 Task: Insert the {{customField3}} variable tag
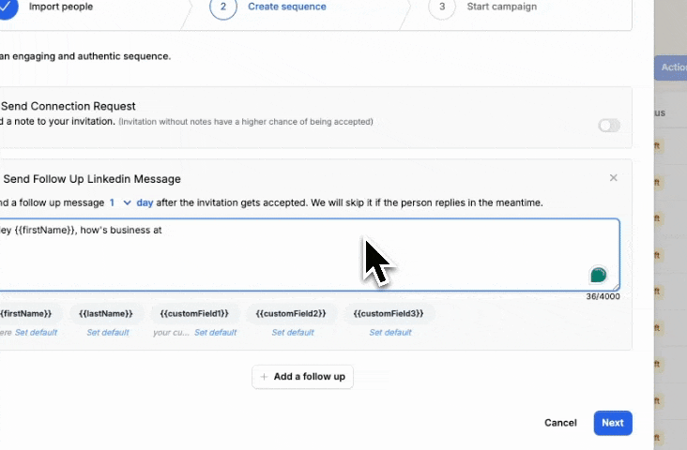(389, 313)
